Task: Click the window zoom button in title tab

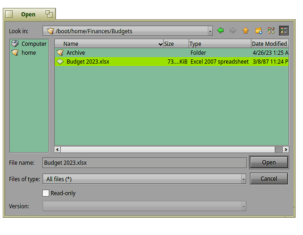Action: [49, 14]
